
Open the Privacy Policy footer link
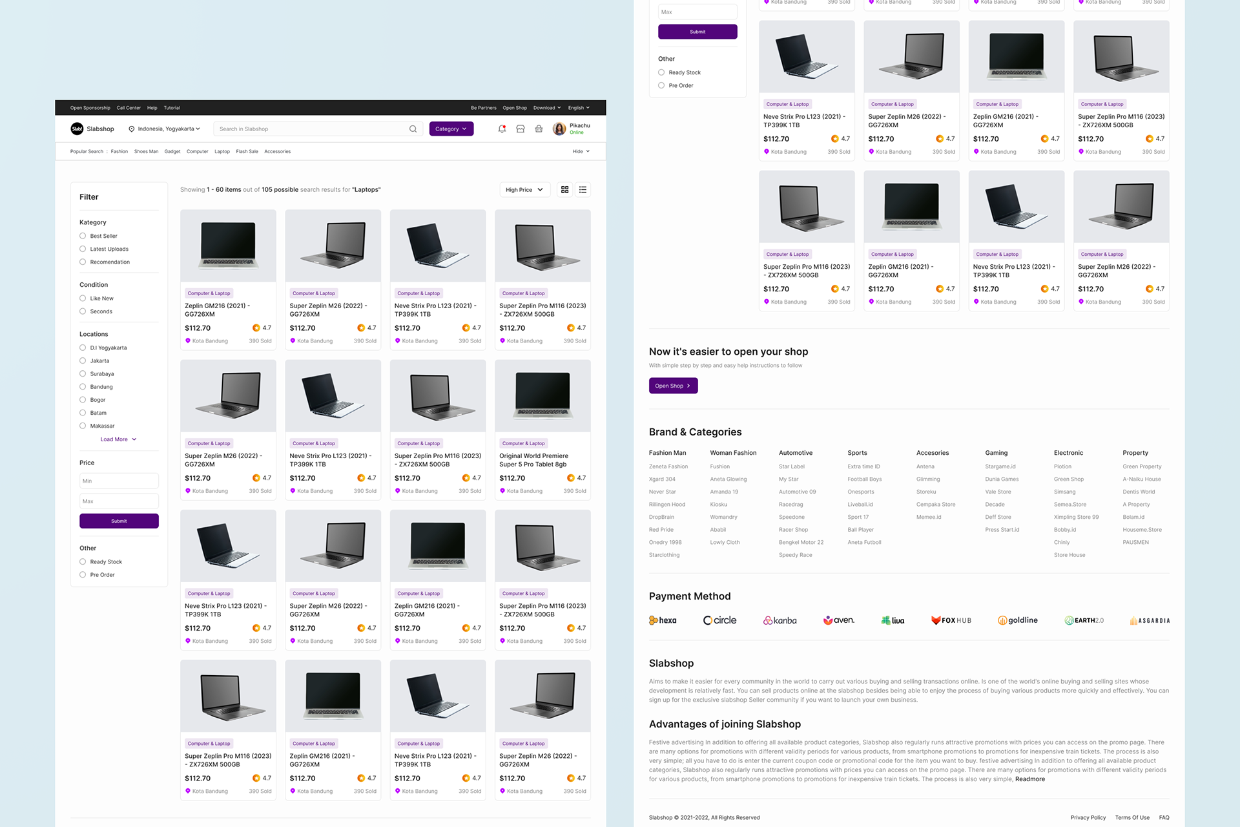point(1088,817)
